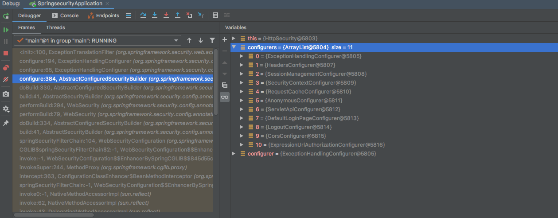Screen dimensions: 558x218
Task: Toggle Show watches in variables glasses icon
Action: point(225,97)
